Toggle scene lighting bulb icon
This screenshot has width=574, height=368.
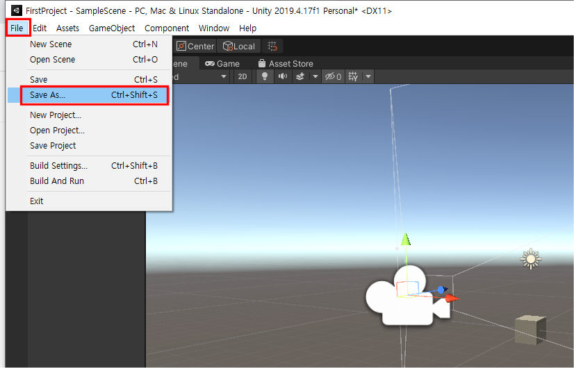pos(265,77)
